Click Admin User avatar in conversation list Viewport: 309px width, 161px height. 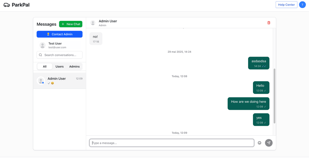[41, 81]
